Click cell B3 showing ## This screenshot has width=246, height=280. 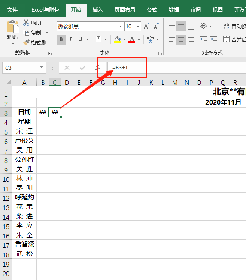[43, 112]
